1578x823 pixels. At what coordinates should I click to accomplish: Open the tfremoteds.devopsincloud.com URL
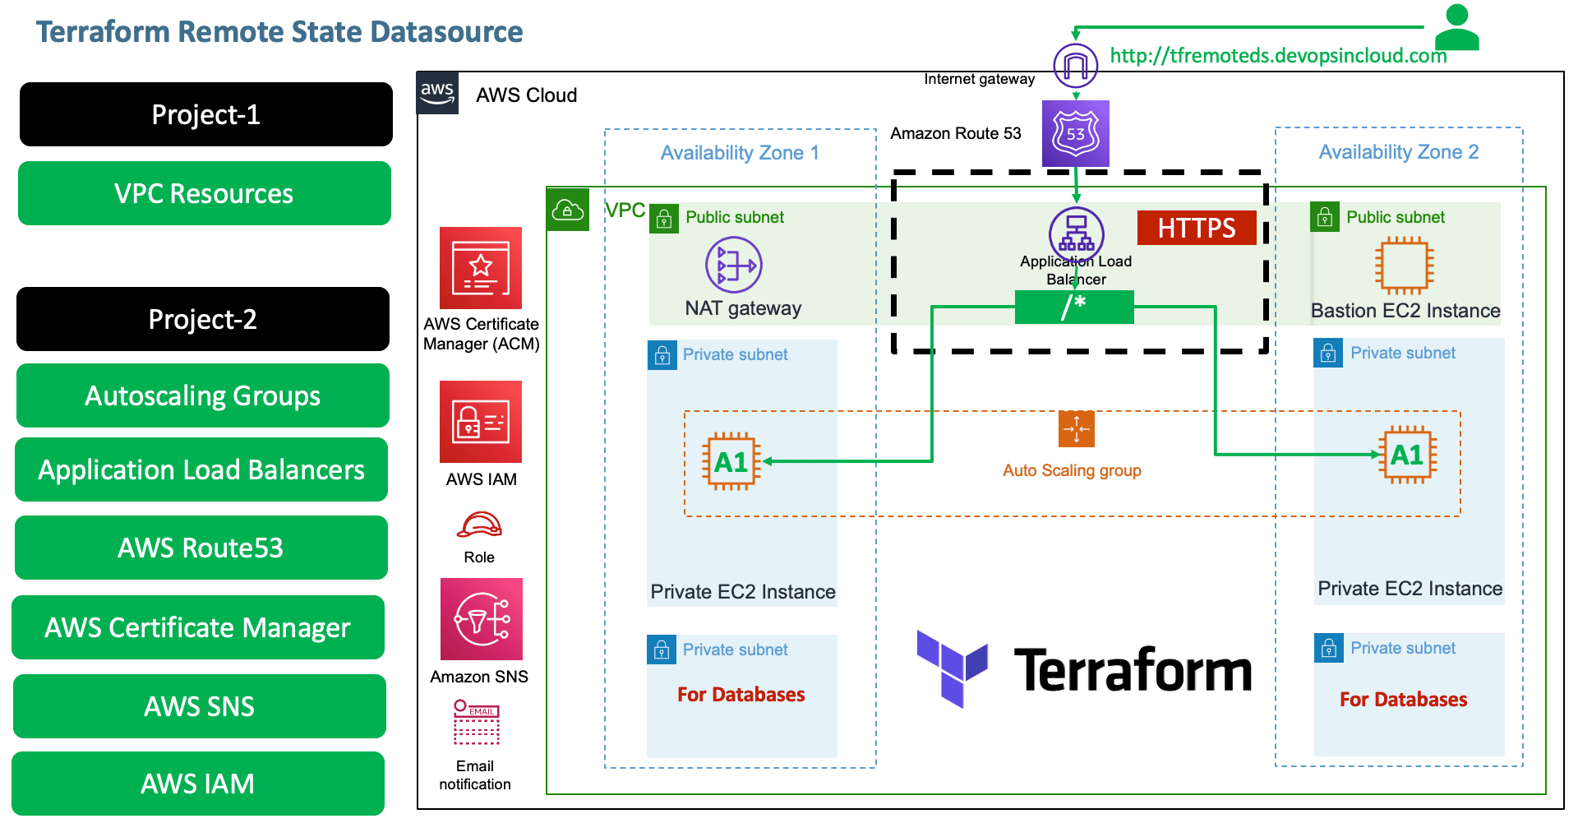tap(1278, 56)
